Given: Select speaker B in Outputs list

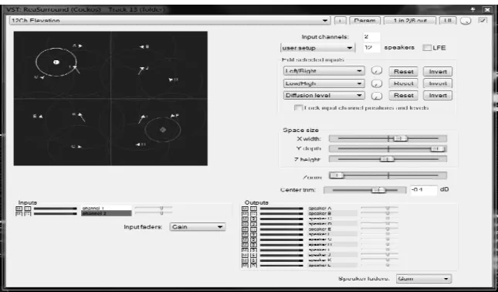Looking at the screenshot, I should pos(333,213).
